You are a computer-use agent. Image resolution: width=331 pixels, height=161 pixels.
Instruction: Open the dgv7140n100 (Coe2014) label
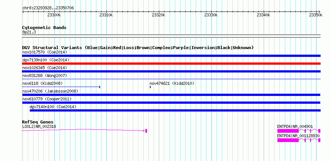[x=53, y=107]
